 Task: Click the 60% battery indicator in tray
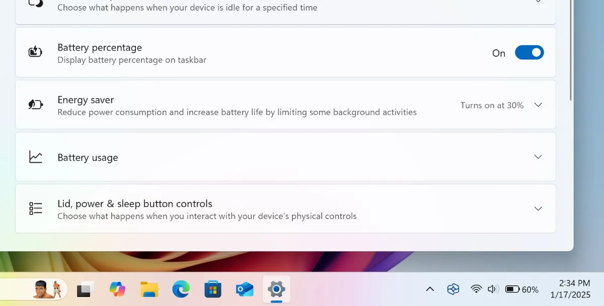(x=522, y=289)
